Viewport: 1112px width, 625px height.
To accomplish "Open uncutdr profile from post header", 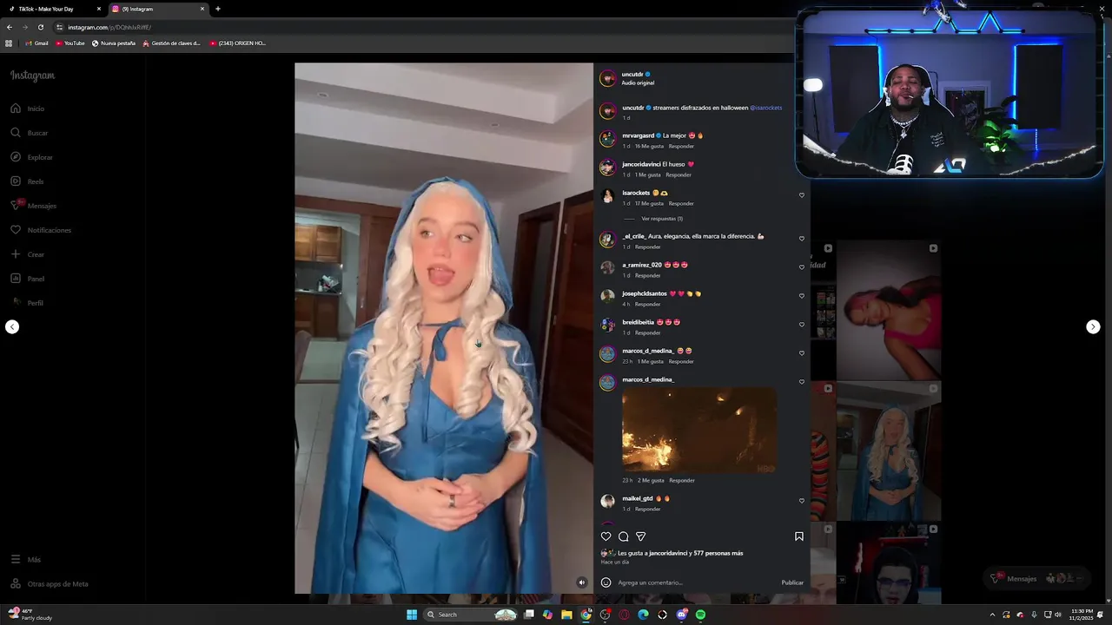I will (x=632, y=75).
